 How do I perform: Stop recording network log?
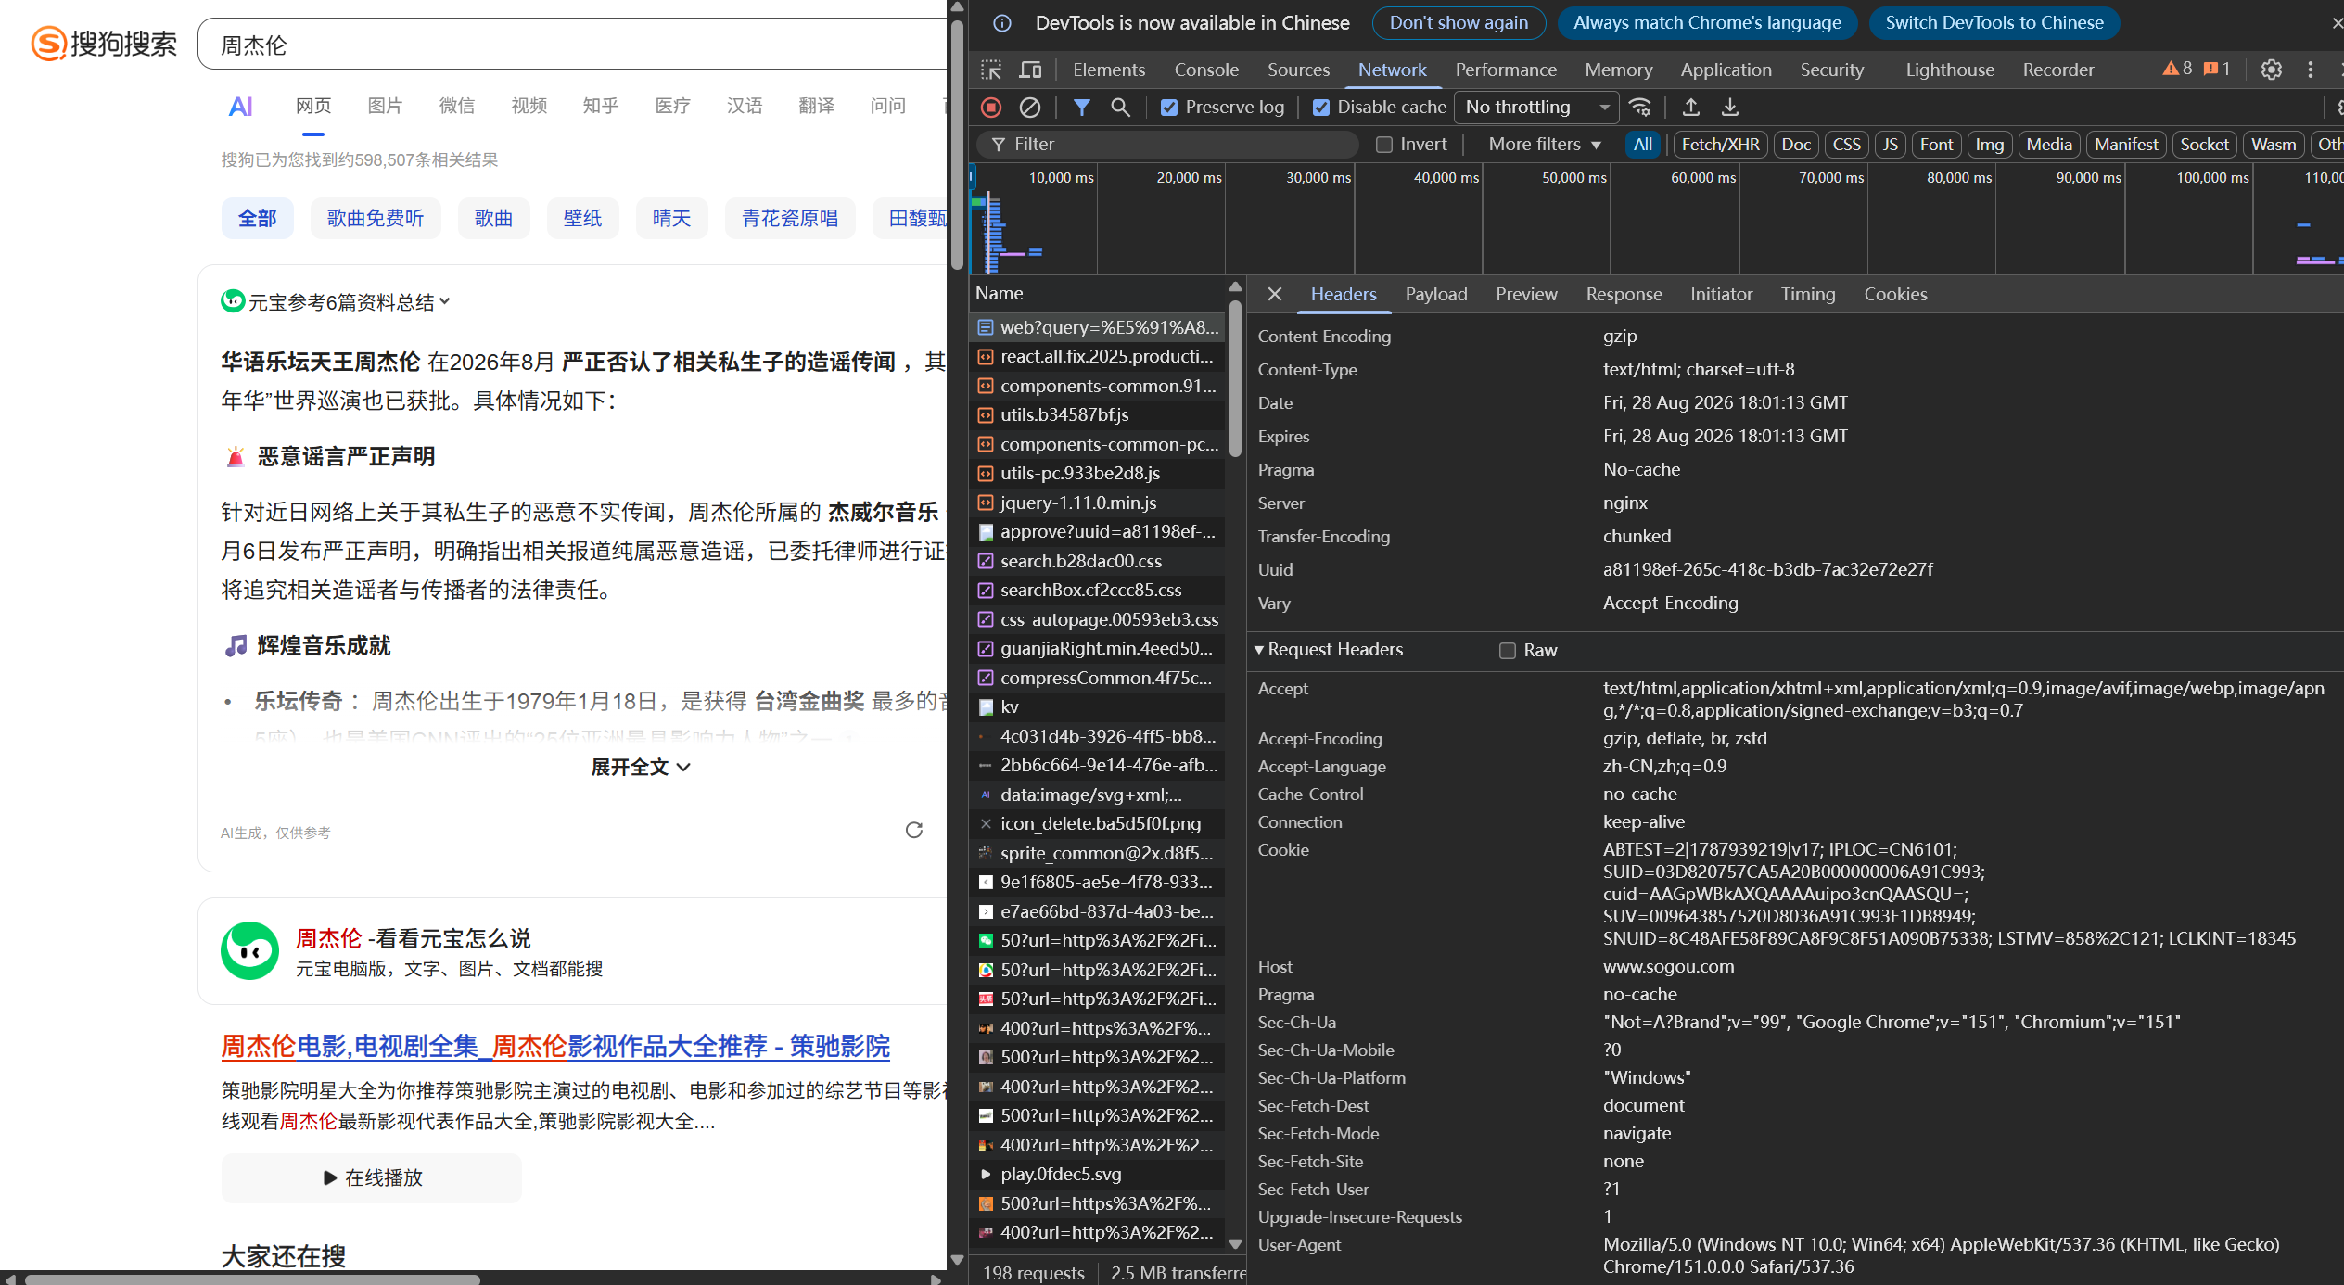coord(991,108)
